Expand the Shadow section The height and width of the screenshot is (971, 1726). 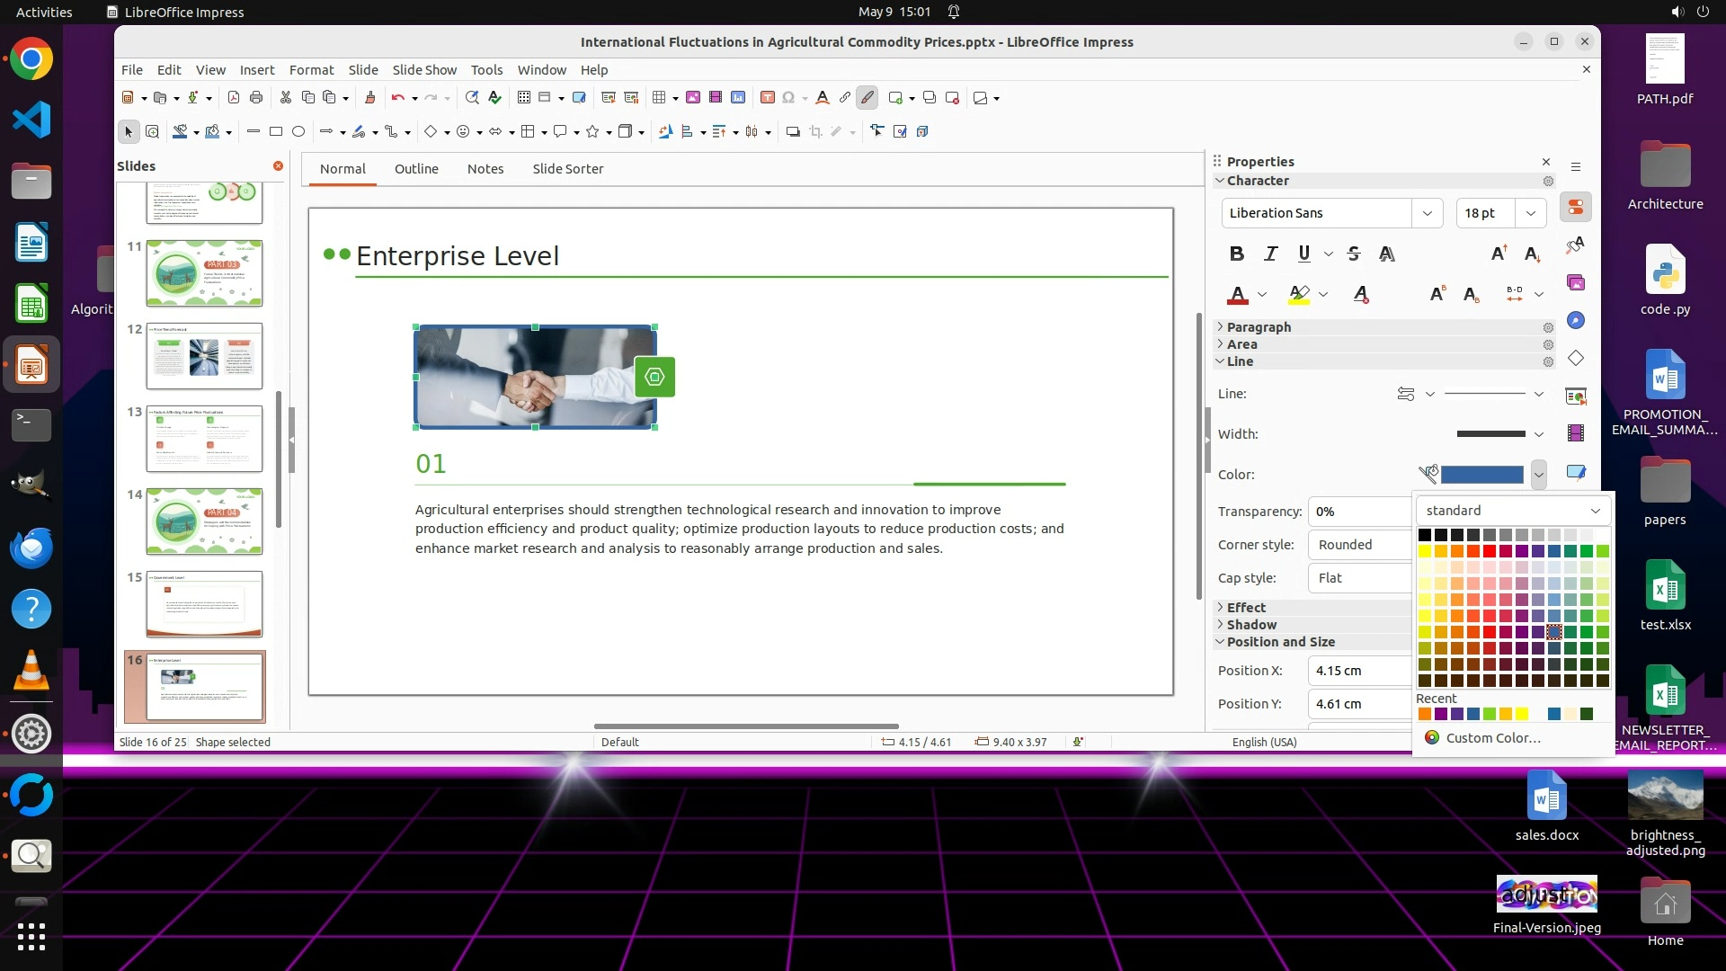(1251, 625)
